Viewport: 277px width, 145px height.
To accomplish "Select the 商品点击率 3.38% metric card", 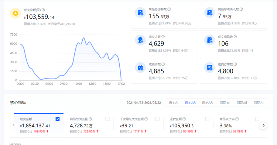I will 239,124.
